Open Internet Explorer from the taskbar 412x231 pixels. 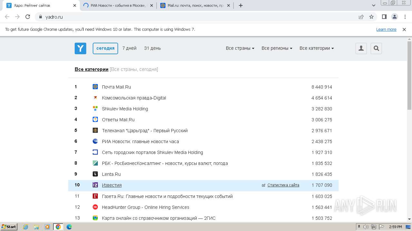click(25, 227)
